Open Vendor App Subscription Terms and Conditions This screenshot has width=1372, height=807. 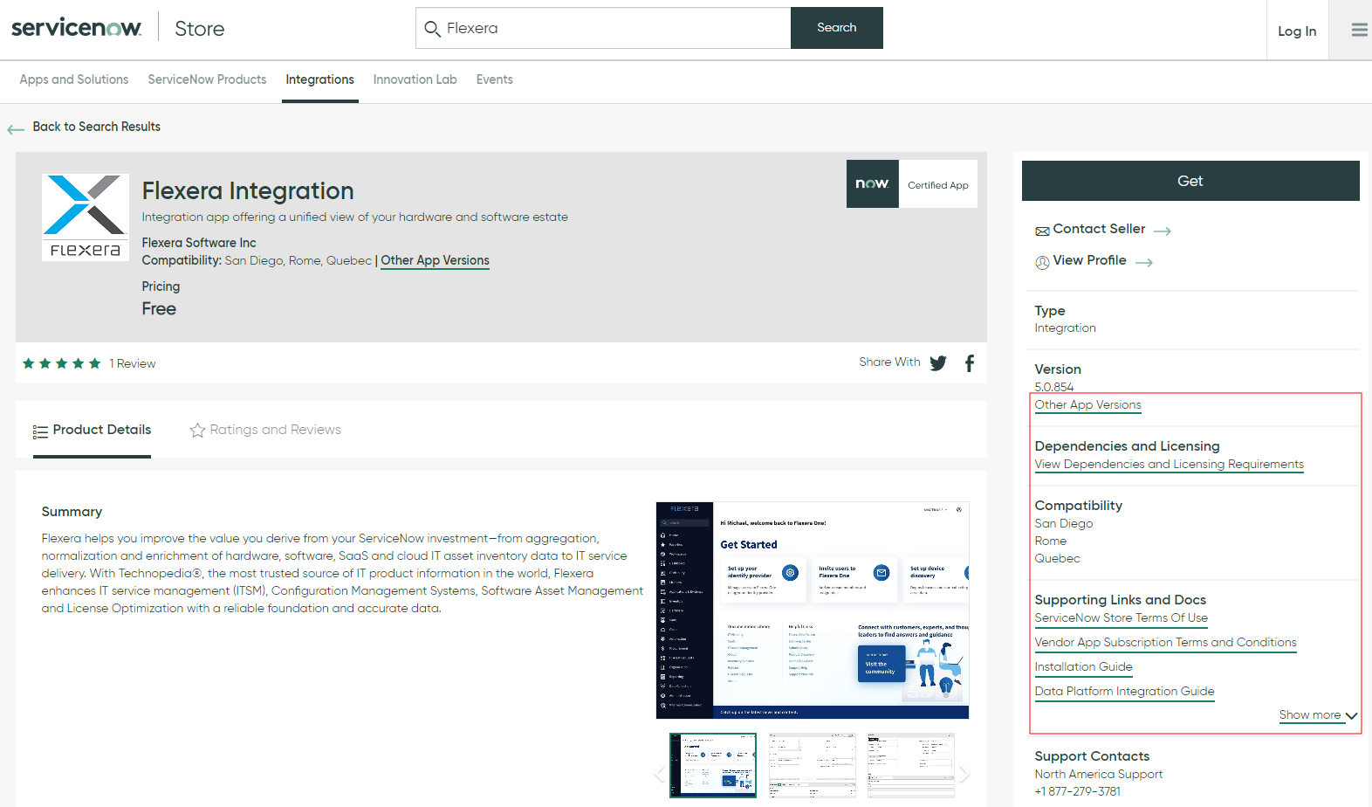click(x=1165, y=643)
